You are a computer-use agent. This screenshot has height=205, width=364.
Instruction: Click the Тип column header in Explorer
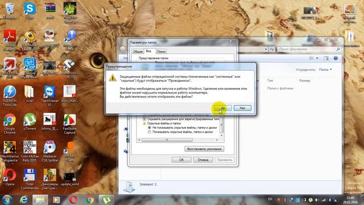pyautogui.click(x=270, y=80)
